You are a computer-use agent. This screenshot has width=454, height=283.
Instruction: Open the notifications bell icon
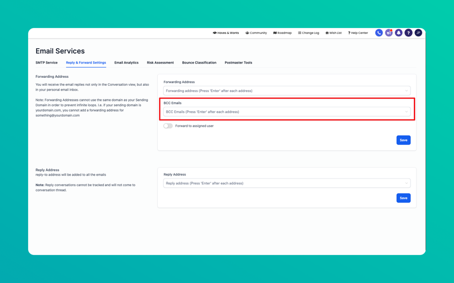[x=398, y=33]
